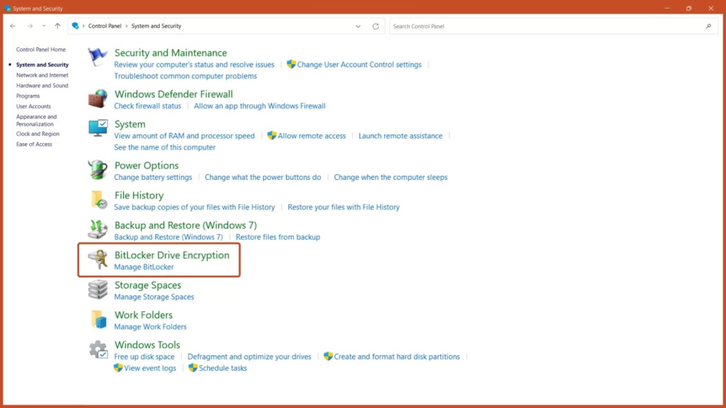Image resolution: width=726 pixels, height=408 pixels.
Task: Click the forward navigation arrow
Action: [30, 26]
